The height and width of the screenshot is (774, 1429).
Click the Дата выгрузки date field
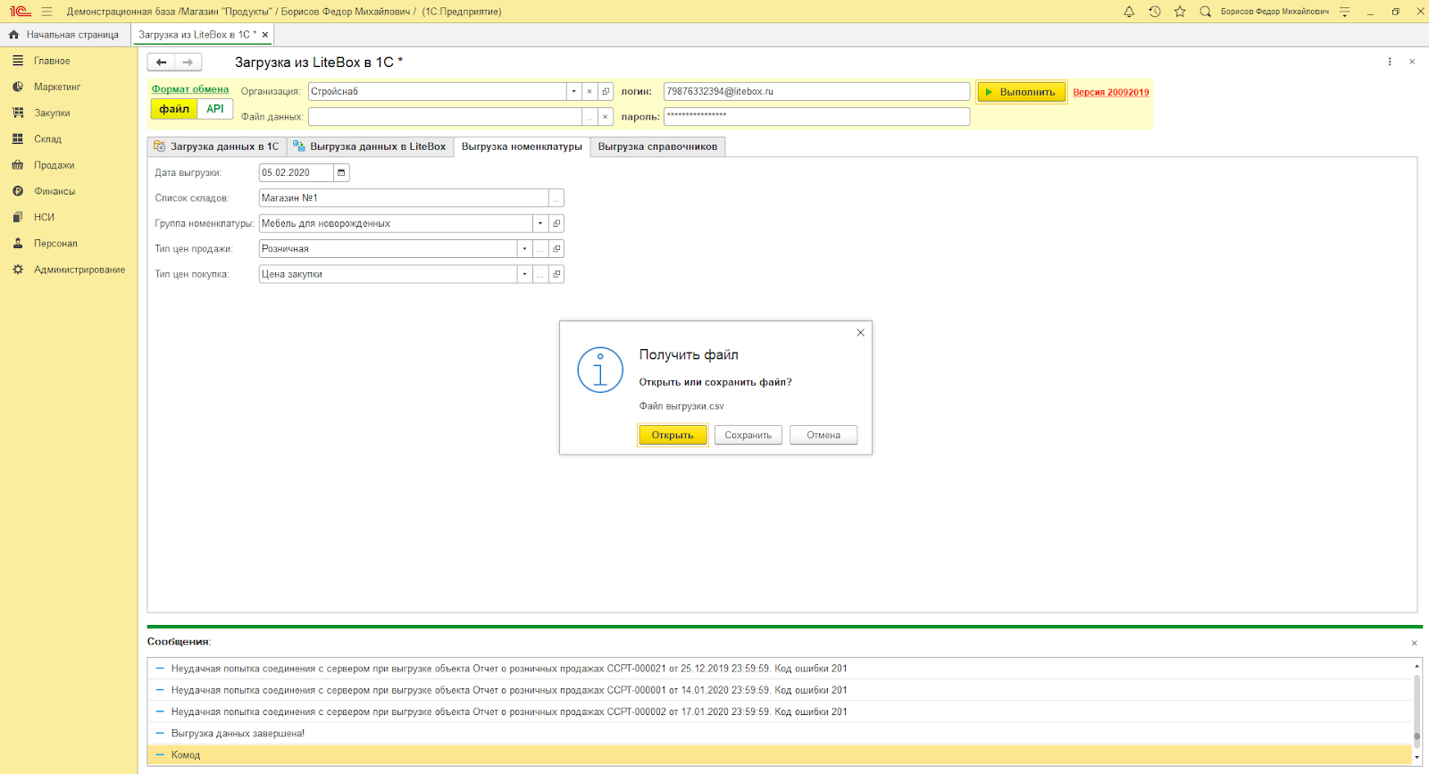pos(296,173)
